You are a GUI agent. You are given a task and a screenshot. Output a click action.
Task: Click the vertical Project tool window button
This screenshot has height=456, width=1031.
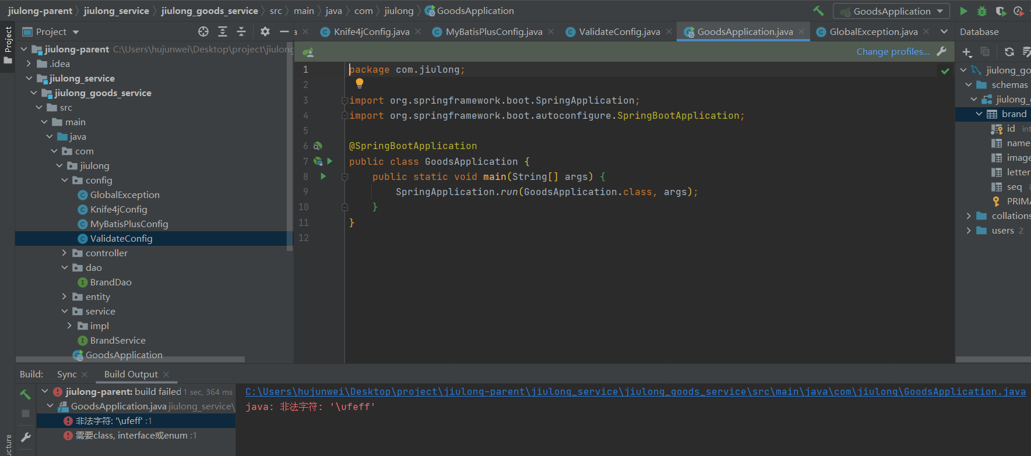pyautogui.click(x=8, y=46)
